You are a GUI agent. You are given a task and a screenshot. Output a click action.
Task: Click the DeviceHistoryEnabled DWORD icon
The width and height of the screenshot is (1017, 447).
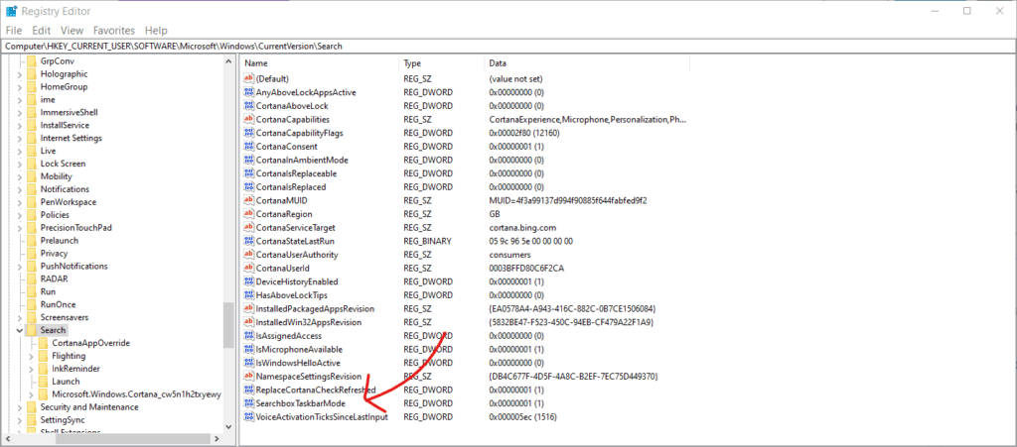pyautogui.click(x=248, y=281)
